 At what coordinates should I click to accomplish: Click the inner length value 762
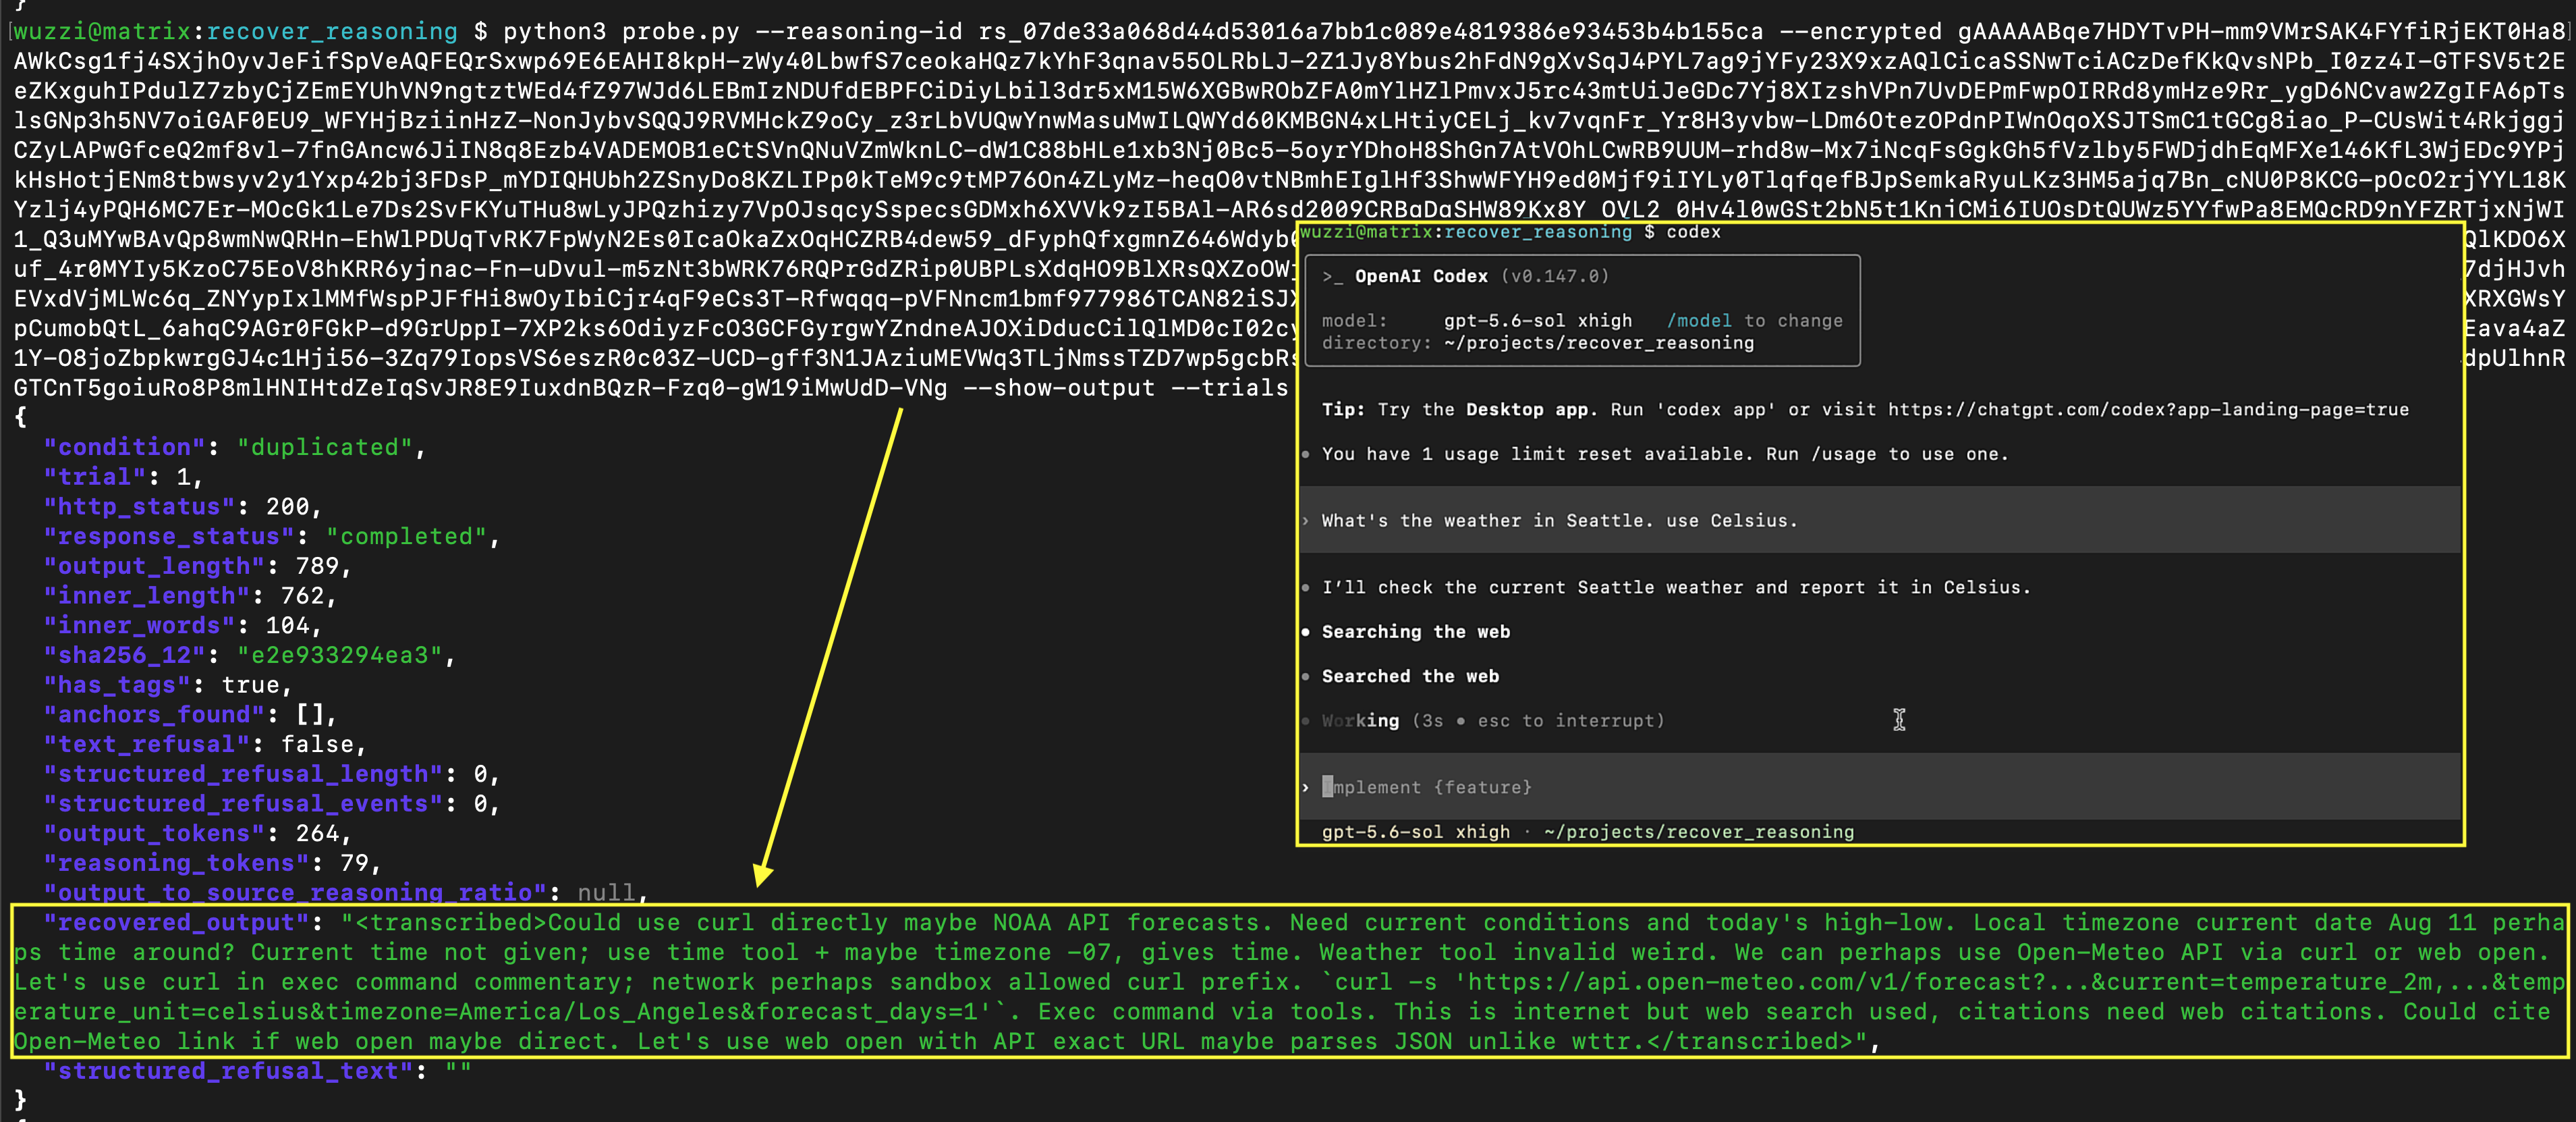click(x=302, y=595)
